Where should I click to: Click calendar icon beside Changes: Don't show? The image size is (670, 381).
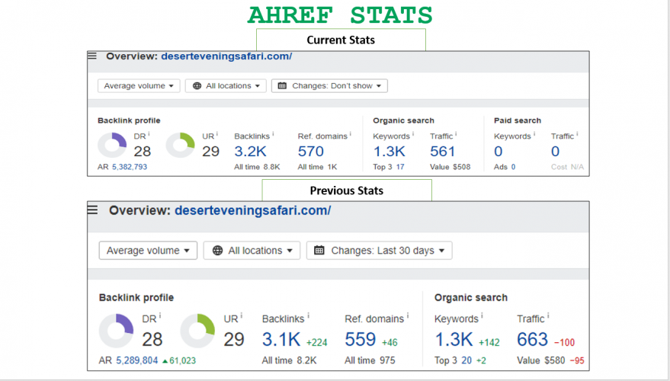coord(282,86)
